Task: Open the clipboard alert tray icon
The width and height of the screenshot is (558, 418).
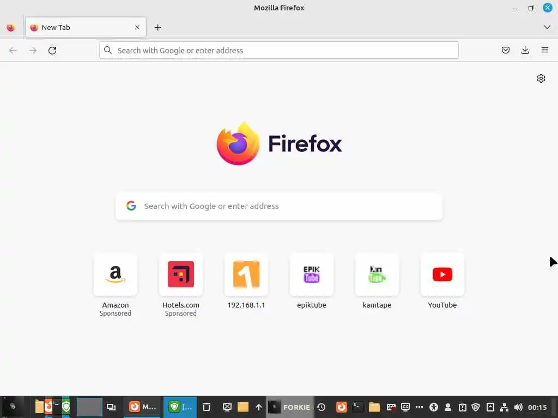Action: pos(462,407)
